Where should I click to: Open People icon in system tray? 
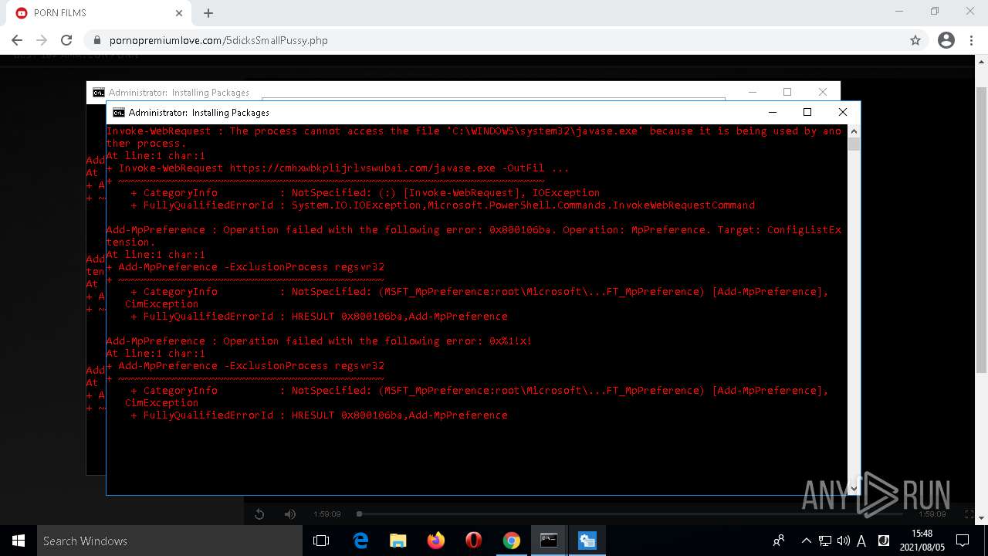(779, 541)
